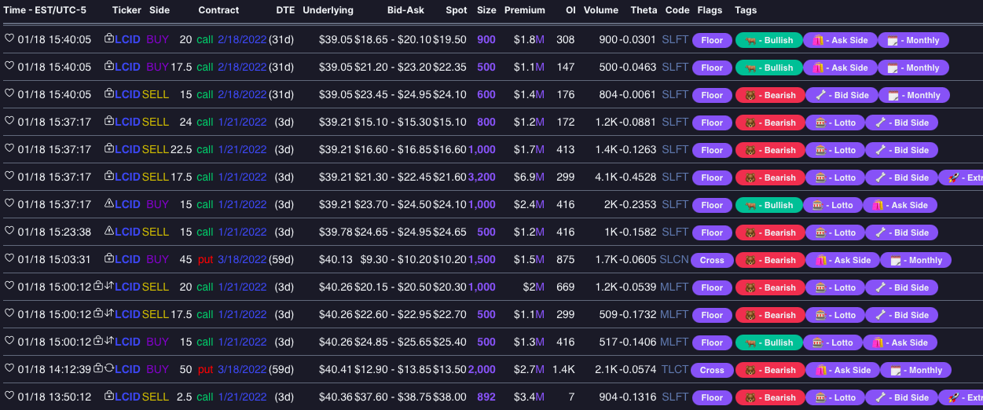Image resolution: width=983 pixels, height=410 pixels.
Task: Open 2/18/2022 expiration in BUY 20 call row
Action: [x=242, y=39]
